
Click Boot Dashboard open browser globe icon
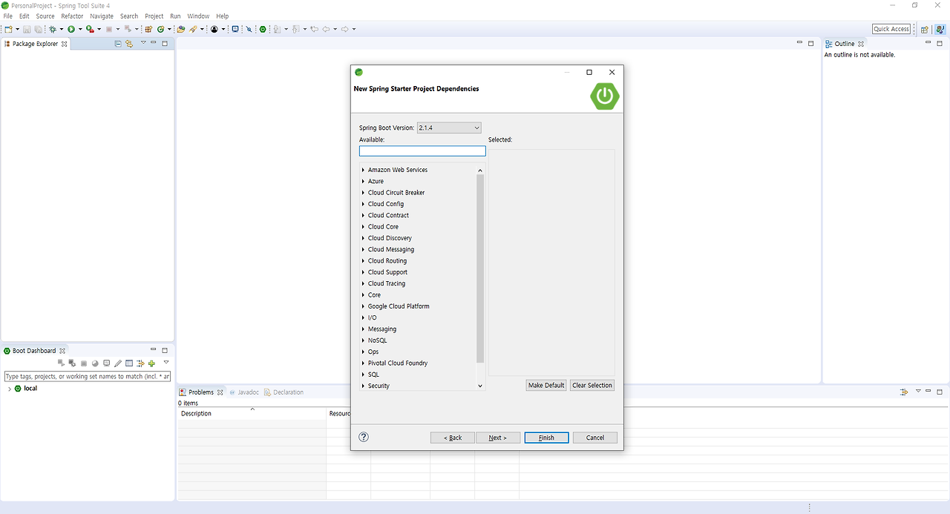(x=95, y=363)
